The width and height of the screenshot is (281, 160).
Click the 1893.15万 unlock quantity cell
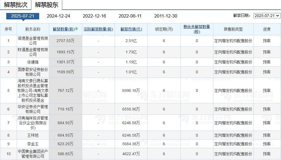tap(65, 52)
